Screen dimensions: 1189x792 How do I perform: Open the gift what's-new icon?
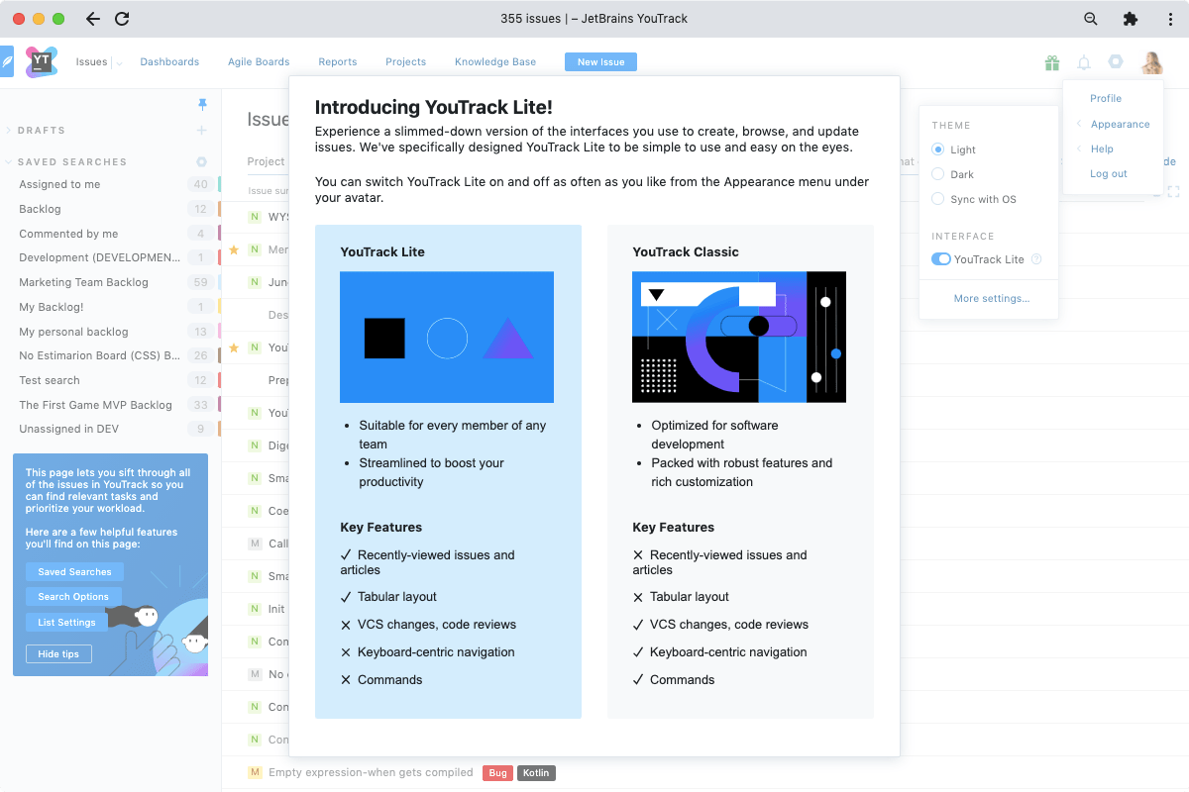pyautogui.click(x=1052, y=62)
